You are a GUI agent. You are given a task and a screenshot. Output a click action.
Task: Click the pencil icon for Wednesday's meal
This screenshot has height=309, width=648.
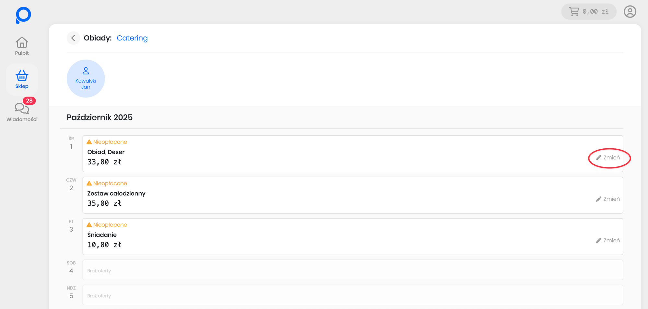coord(598,158)
